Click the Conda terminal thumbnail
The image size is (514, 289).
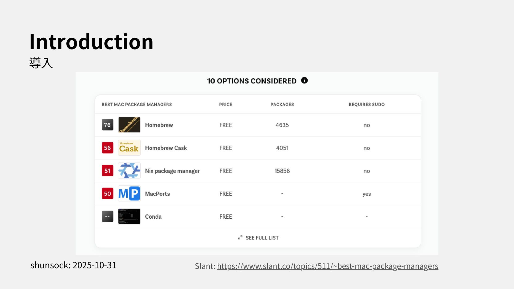(129, 216)
